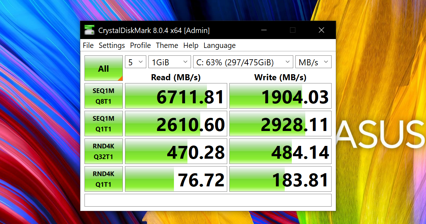Run the SEQ1M Q1T1 test
Image resolution: width=426 pixels, height=224 pixels.
(x=104, y=124)
